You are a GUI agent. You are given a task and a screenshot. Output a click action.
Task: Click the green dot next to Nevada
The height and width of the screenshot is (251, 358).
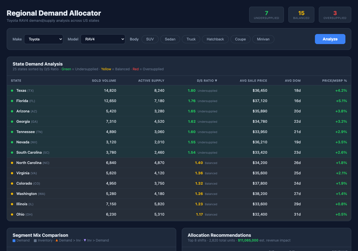pyautogui.click(x=11, y=142)
